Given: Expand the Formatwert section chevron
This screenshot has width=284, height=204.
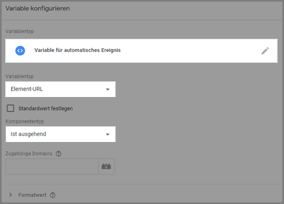Looking at the screenshot, I should (11, 195).
